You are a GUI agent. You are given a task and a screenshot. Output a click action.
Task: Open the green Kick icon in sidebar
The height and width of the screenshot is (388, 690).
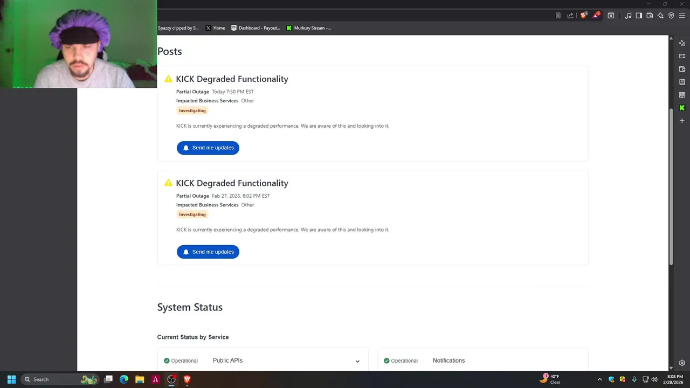[x=682, y=108]
